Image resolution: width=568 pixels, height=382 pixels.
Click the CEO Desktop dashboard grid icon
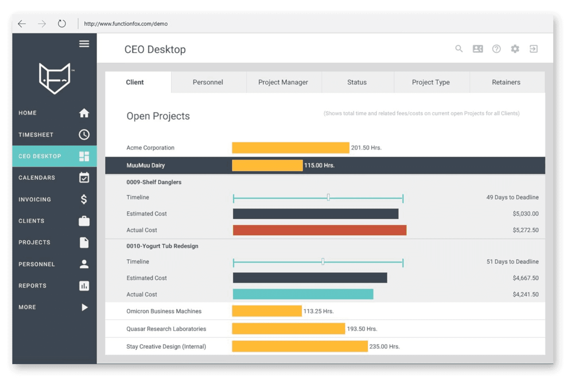[x=84, y=156]
